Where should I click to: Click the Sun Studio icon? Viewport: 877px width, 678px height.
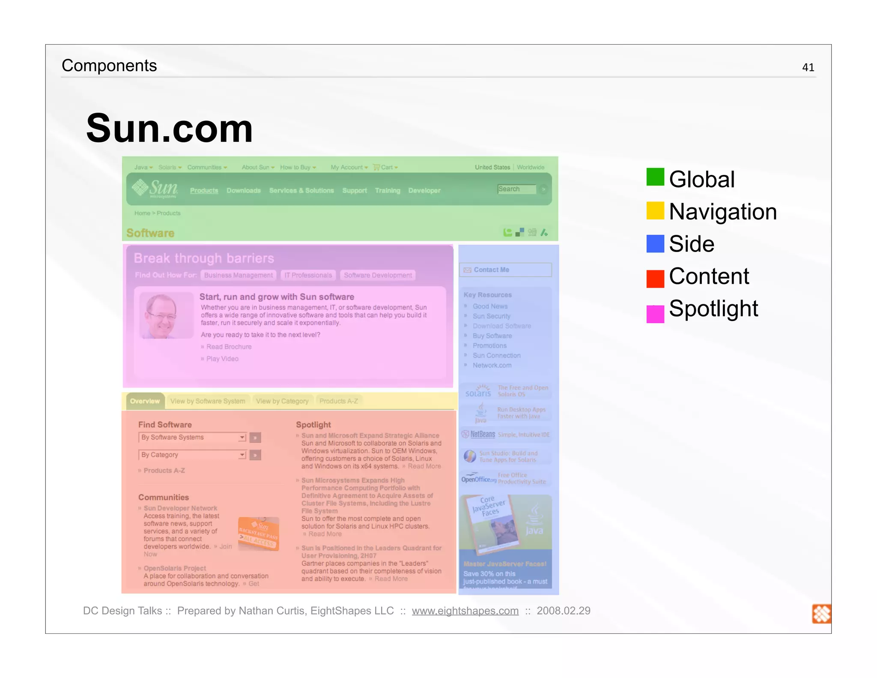(470, 456)
